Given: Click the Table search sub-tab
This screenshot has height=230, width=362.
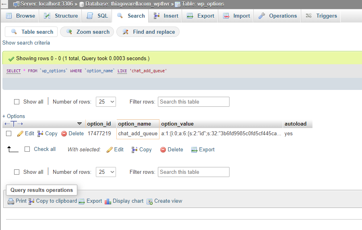Looking at the screenshot, I should coord(31,32).
